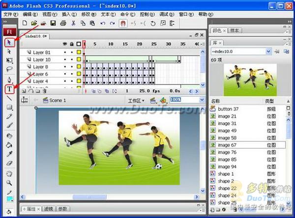The width and height of the screenshot is (295, 218).
Task: Expand the toolbox panel double-arrow
Action: (5, 22)
